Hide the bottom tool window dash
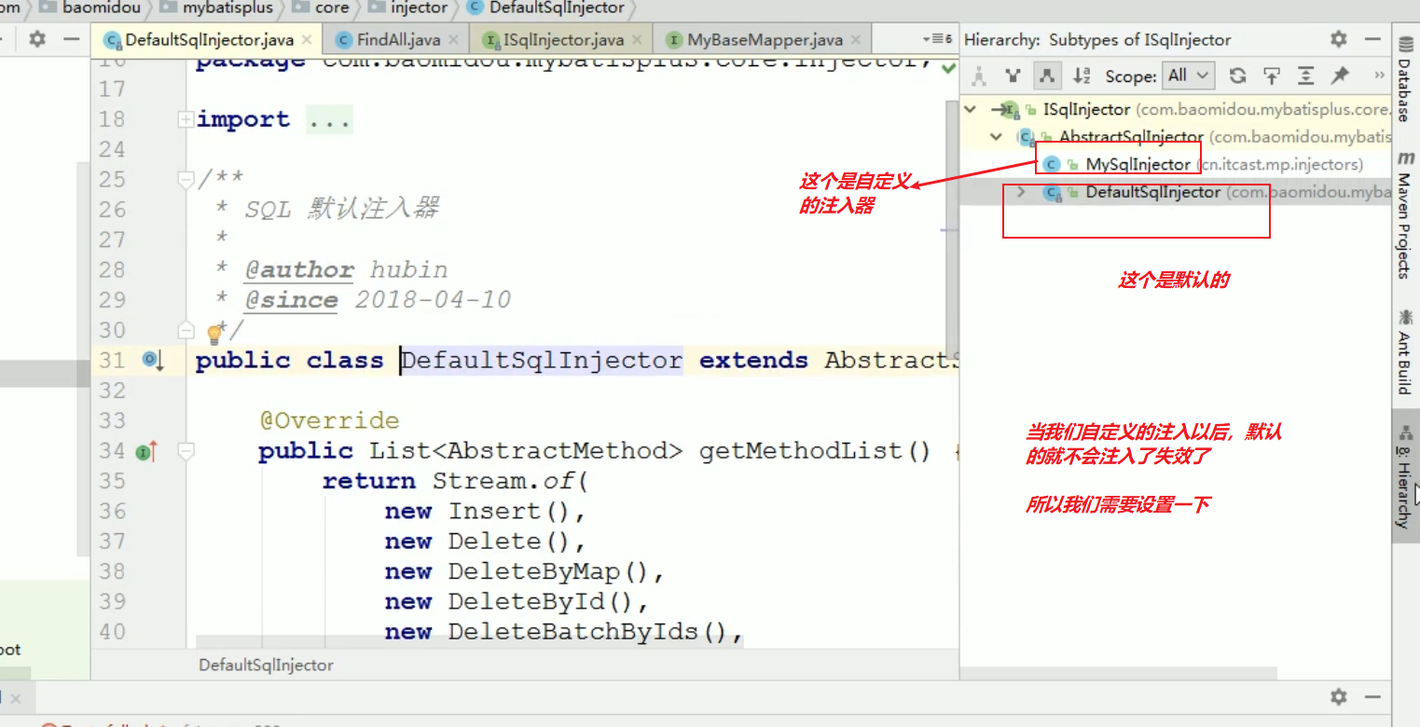 pos(1372,696)
